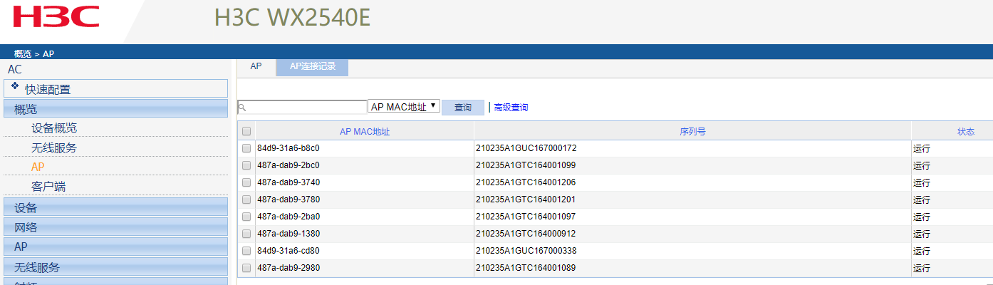
Task: Open the AP MAC地址 search type dropdown
Action: pos(404,107)
